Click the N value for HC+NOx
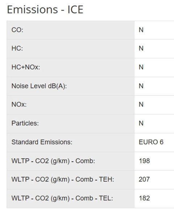This screenshot has height=220, width=174. [x=141, y=67]
